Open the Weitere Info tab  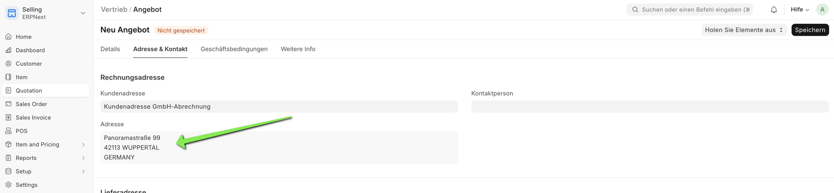pos(298,49)
